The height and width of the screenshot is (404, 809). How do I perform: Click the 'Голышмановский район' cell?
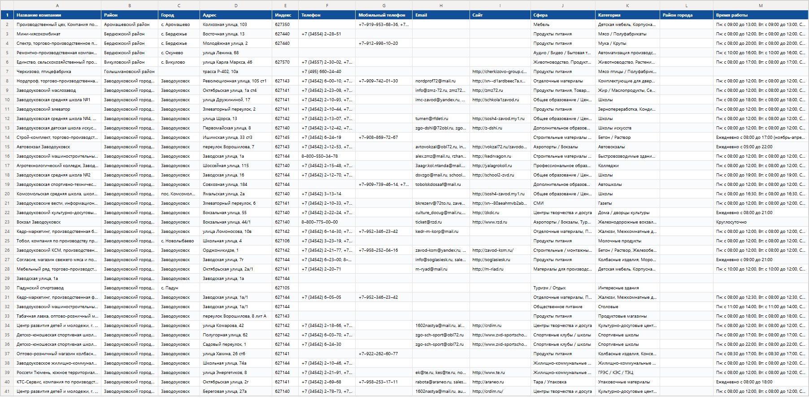[130, 72]
